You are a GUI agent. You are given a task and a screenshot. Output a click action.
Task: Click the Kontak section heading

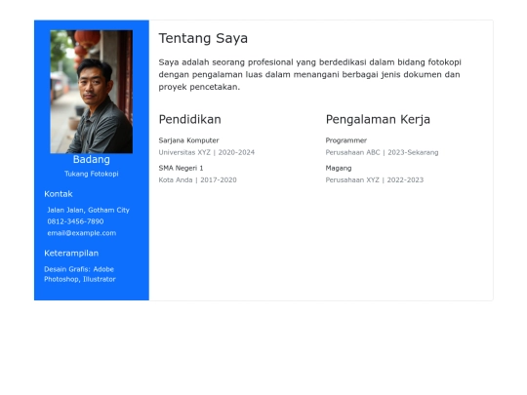(59, 194)
